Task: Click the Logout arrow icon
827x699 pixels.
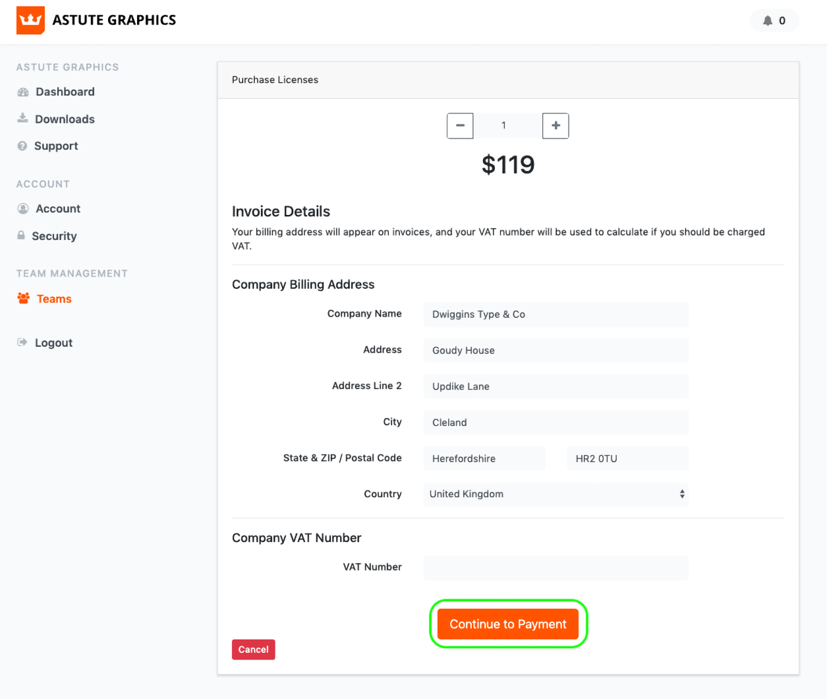Action: [22, 342]
